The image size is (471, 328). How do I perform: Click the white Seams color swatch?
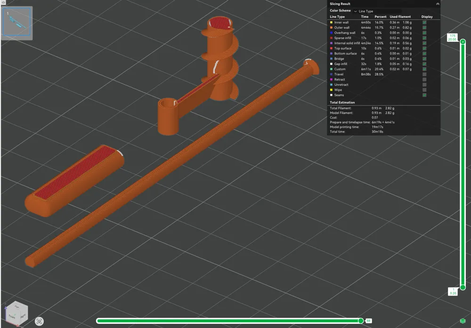coord(331,95)
